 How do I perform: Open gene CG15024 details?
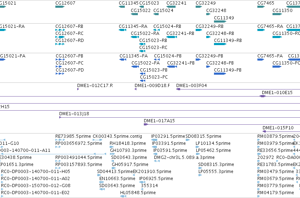[x=163, y=10]
